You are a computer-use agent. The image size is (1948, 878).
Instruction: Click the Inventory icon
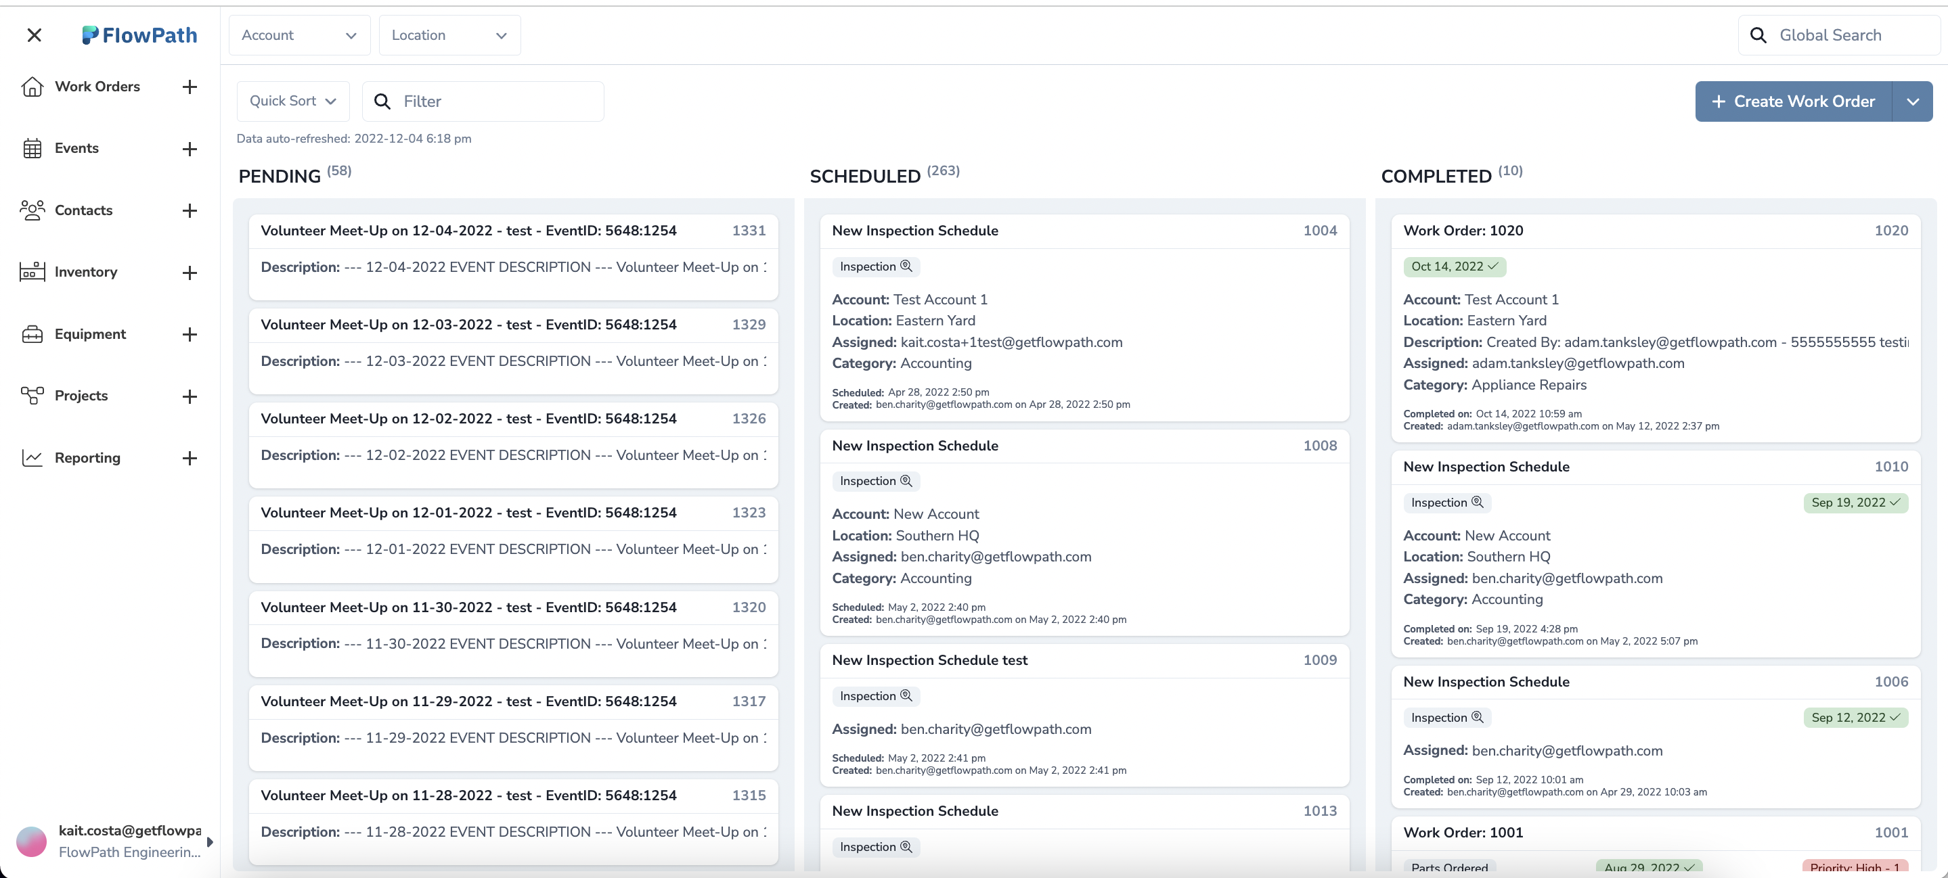[32, 271]
